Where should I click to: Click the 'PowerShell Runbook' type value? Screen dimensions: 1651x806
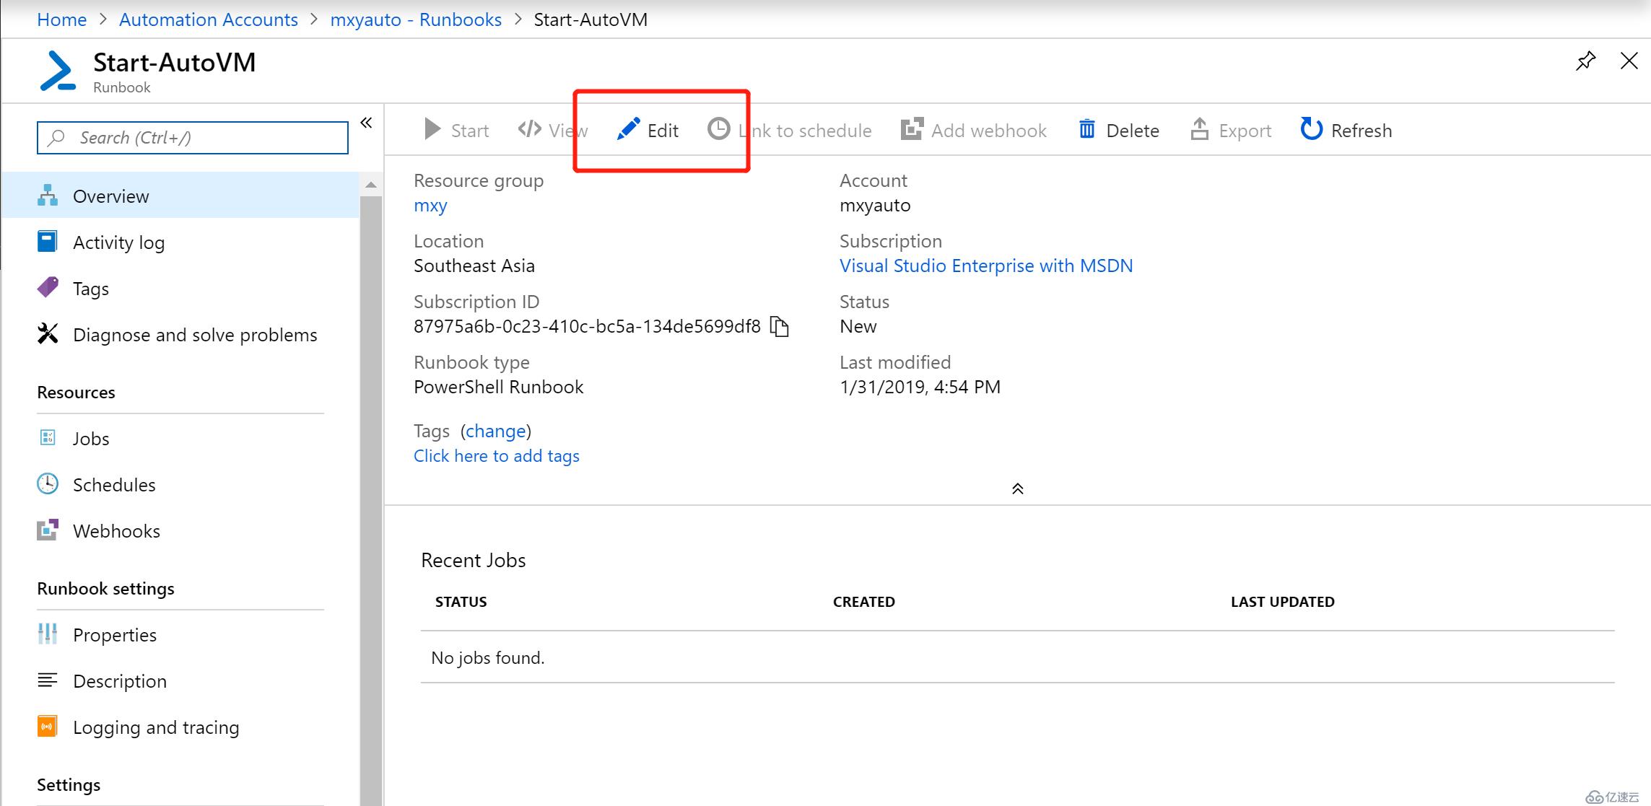(x=499, y=387)
